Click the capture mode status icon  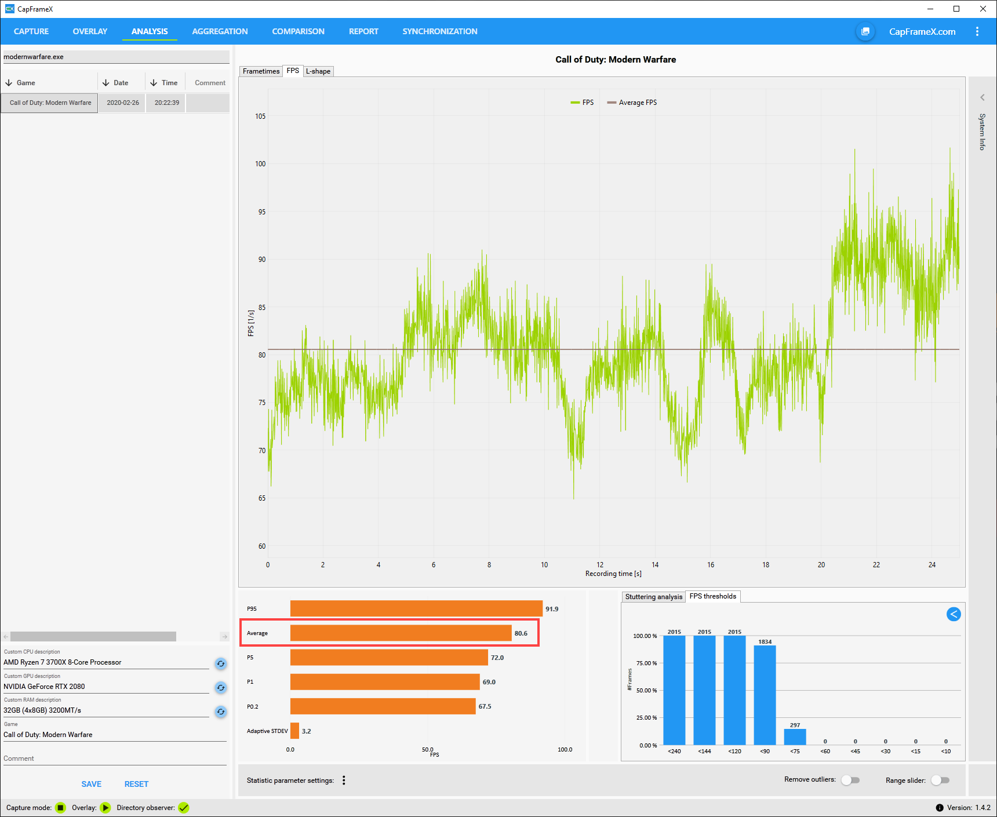point(60,808)
